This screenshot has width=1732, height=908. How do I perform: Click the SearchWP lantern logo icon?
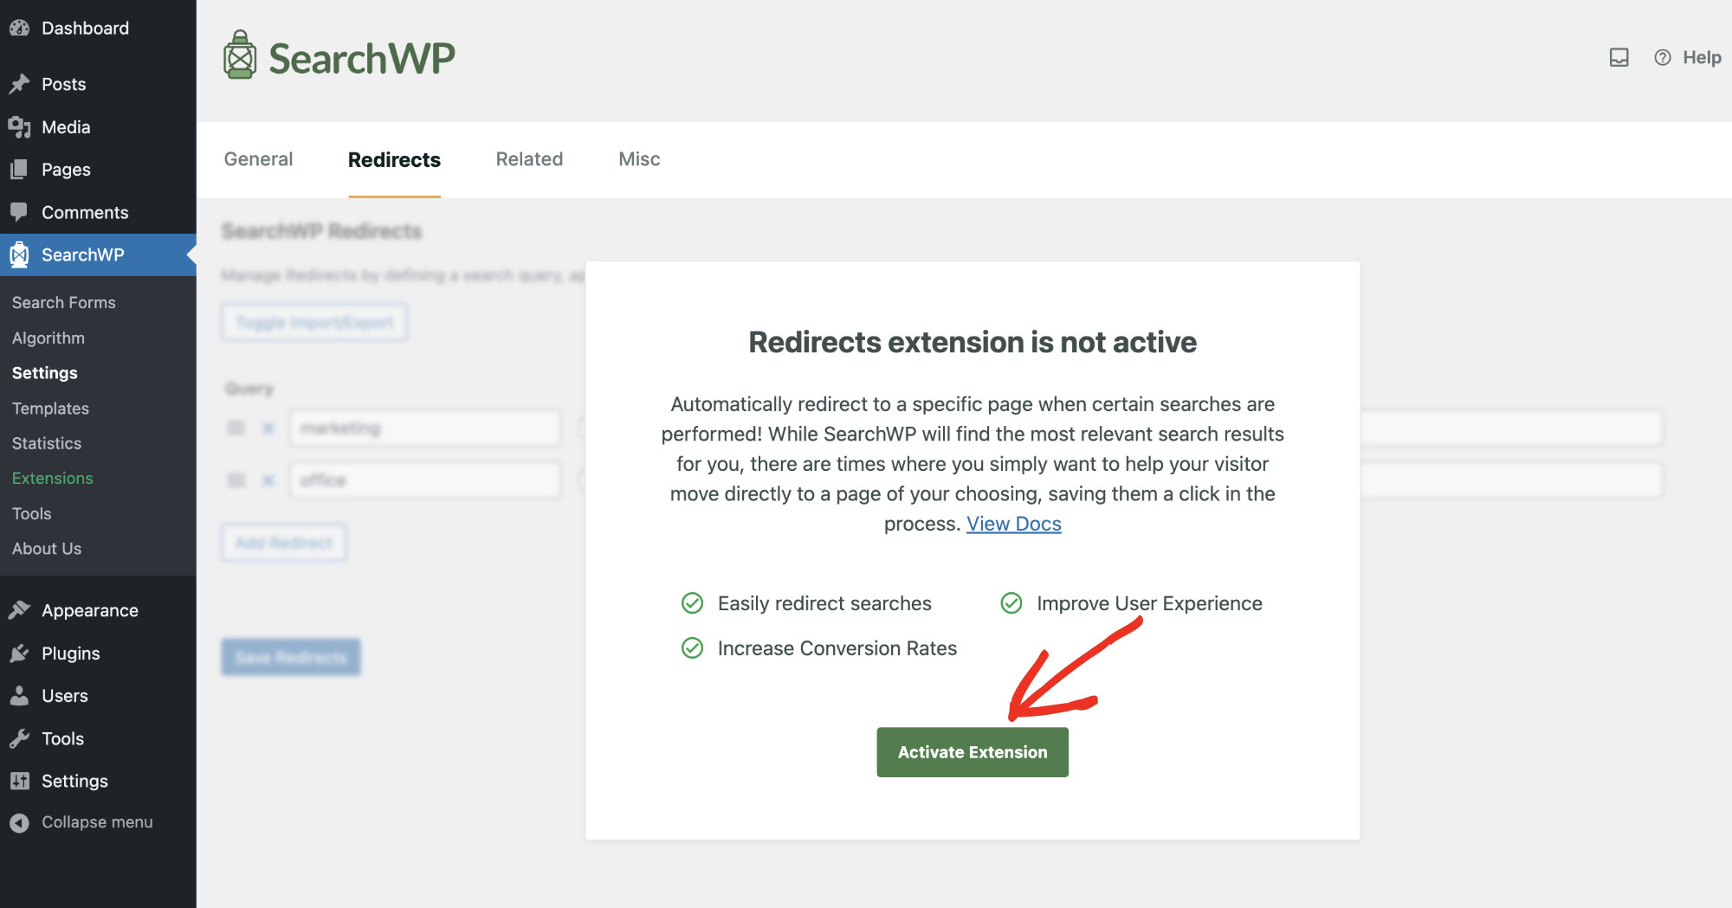pyautogui.click(x=239, y=55)
